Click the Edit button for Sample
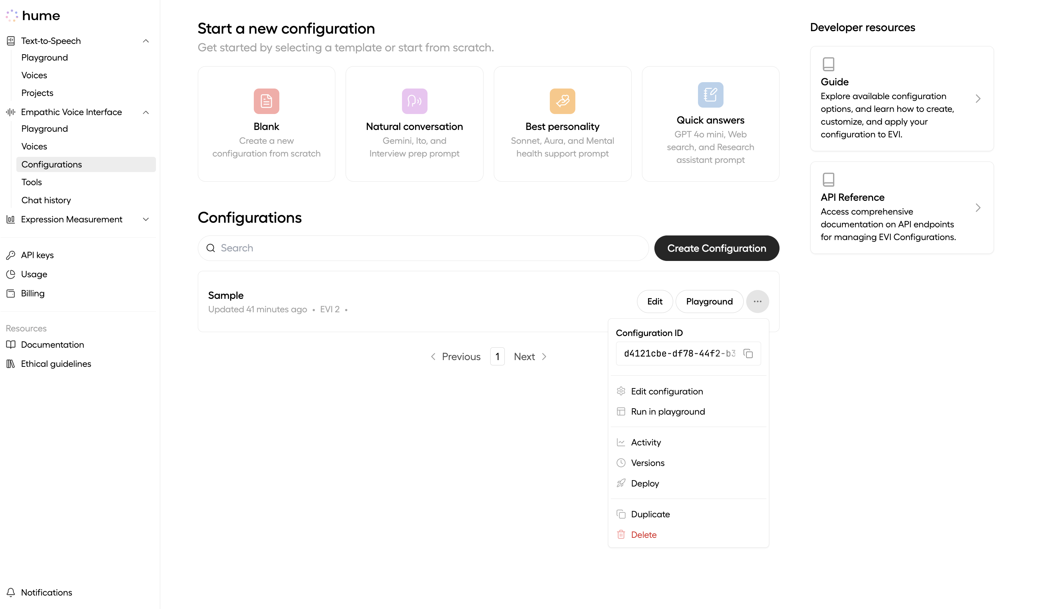Image resolution: width=1039 pixels, height=609 pixels. [x=655, y=301]
